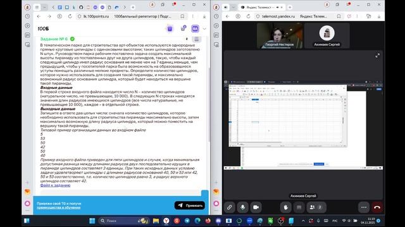Open File Explorer from taskbar

pyautogui.click(x=156, y=221)
